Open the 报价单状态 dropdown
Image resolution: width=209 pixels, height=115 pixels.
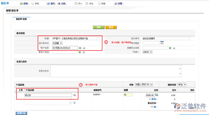[x=57, y=43]
